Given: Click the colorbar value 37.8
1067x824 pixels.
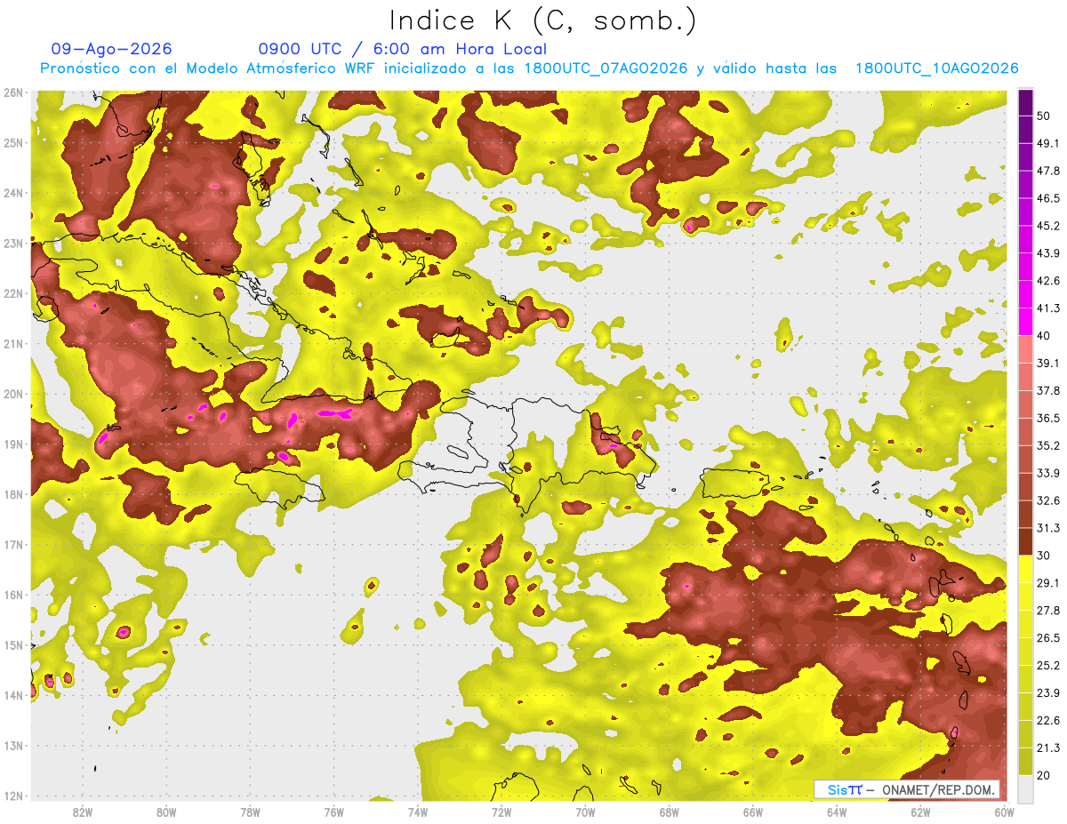Looking at the screenshot, I should click(1048, 391).
